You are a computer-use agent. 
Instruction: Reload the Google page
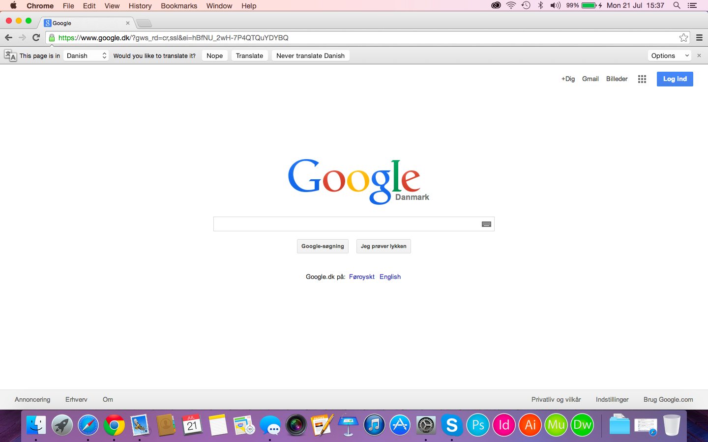point(36,37)
